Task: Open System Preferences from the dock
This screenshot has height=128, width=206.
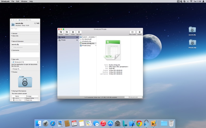Action: (118, 123)
